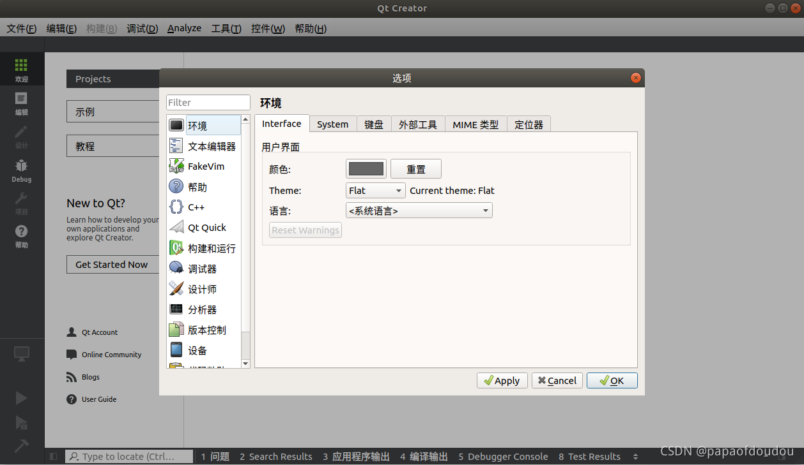
Task: Open the Theme dropdown set to Flat
Action: coord(376,191)
